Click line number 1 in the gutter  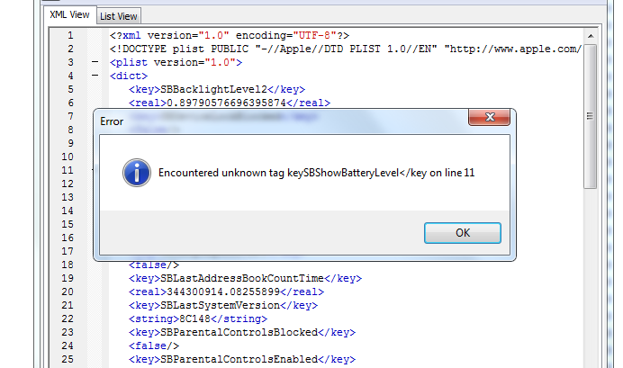point(70,35)
